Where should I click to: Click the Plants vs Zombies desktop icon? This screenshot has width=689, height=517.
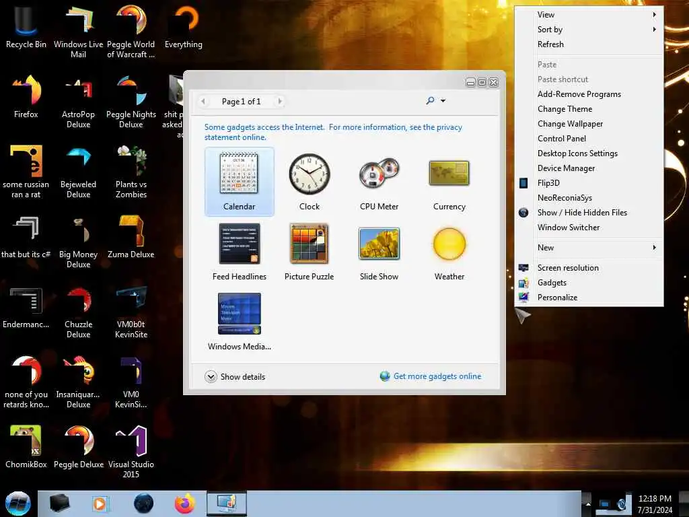coord(131,172)
